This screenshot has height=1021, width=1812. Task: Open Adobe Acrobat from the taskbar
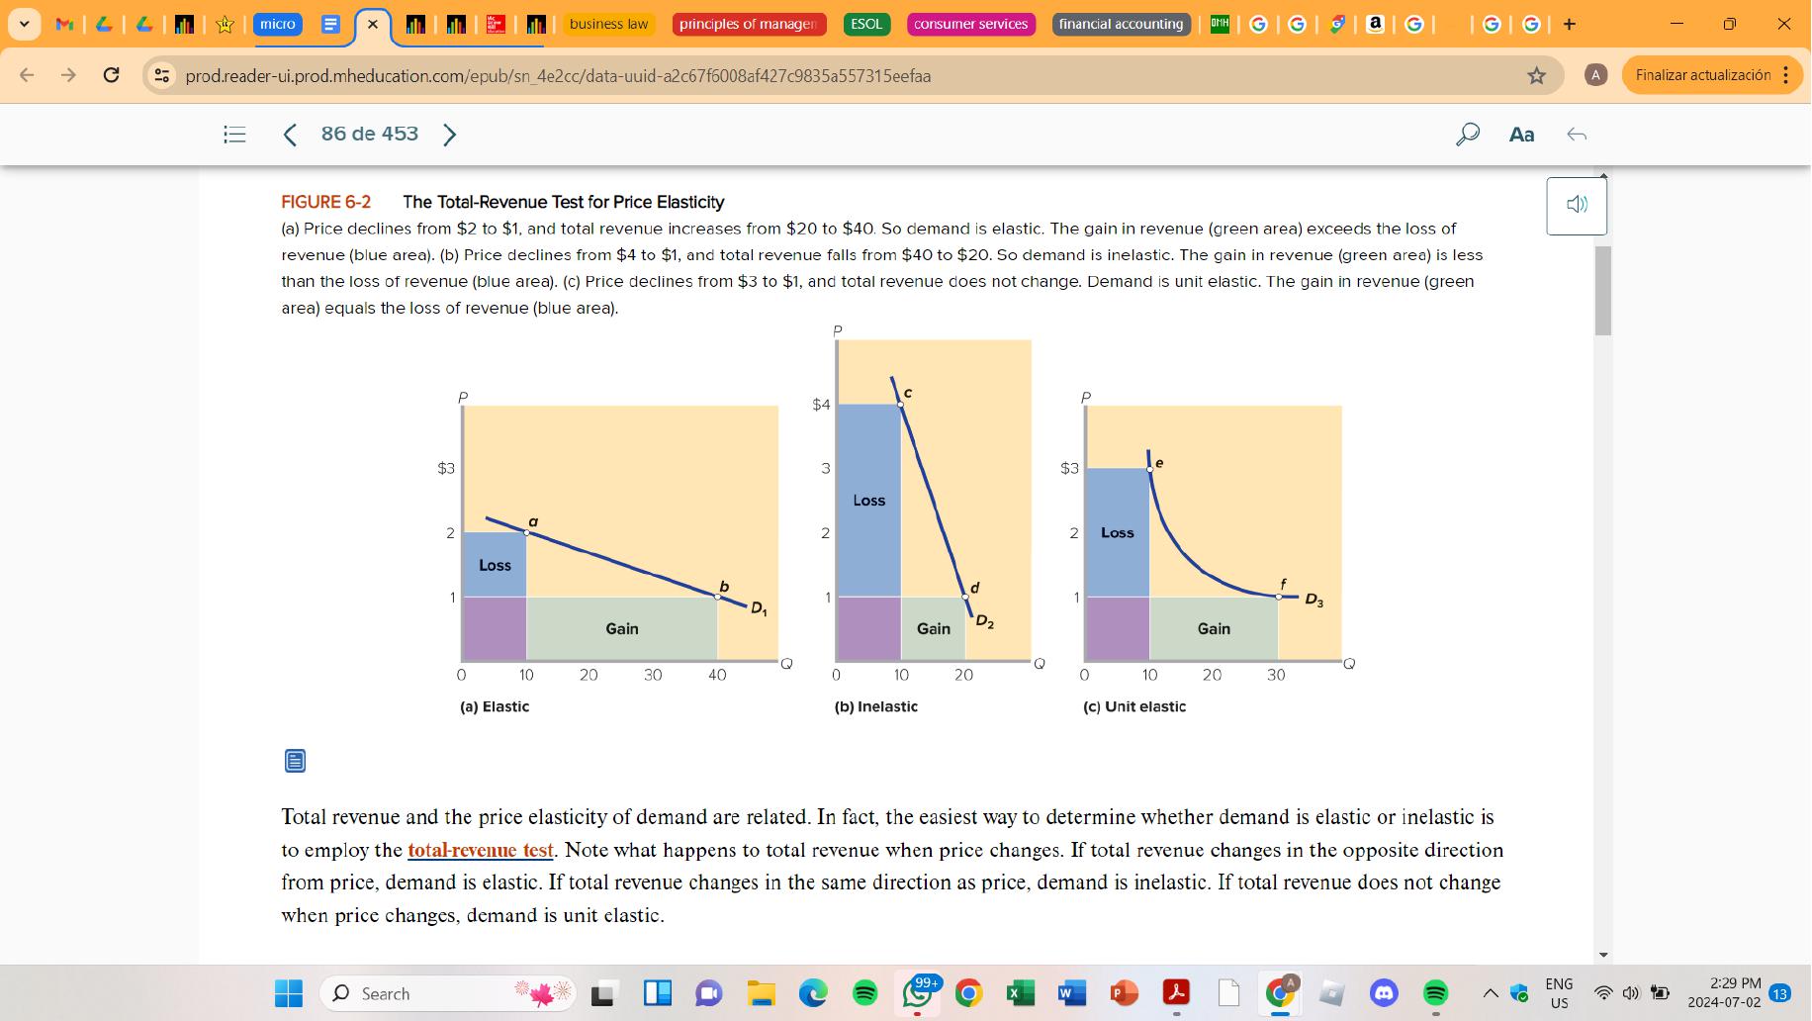[x=1178, y=993]
